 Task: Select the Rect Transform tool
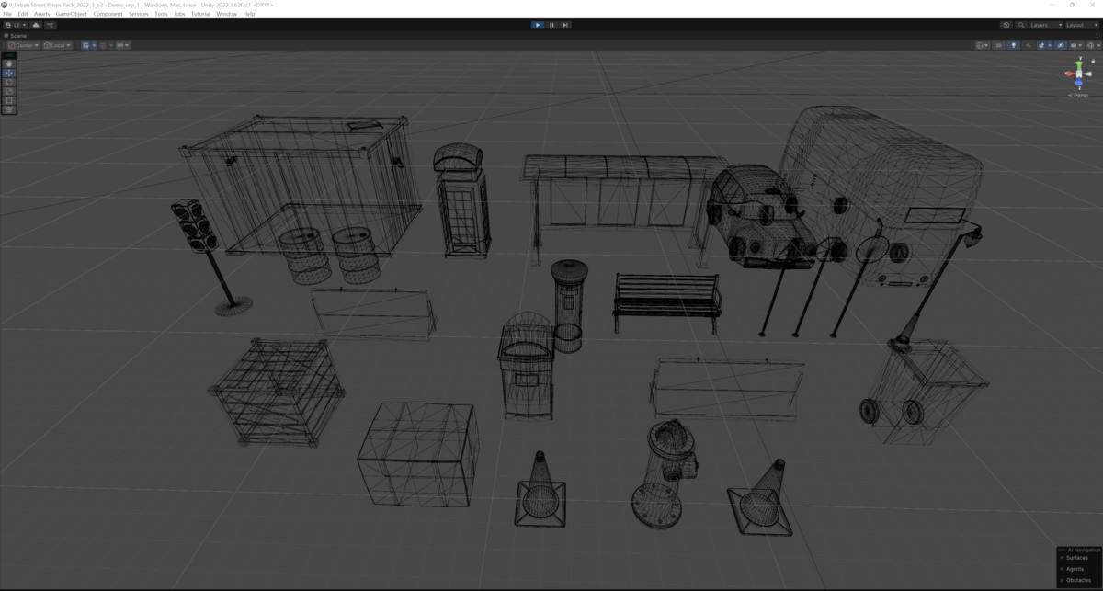pos(7,100)
